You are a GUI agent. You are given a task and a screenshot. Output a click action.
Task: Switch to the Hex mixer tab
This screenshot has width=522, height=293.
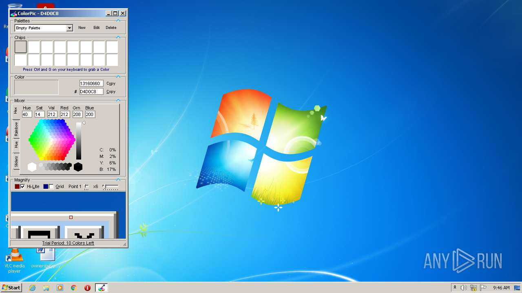click(x=16, y=110)
